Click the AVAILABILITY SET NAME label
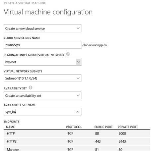 20,105
